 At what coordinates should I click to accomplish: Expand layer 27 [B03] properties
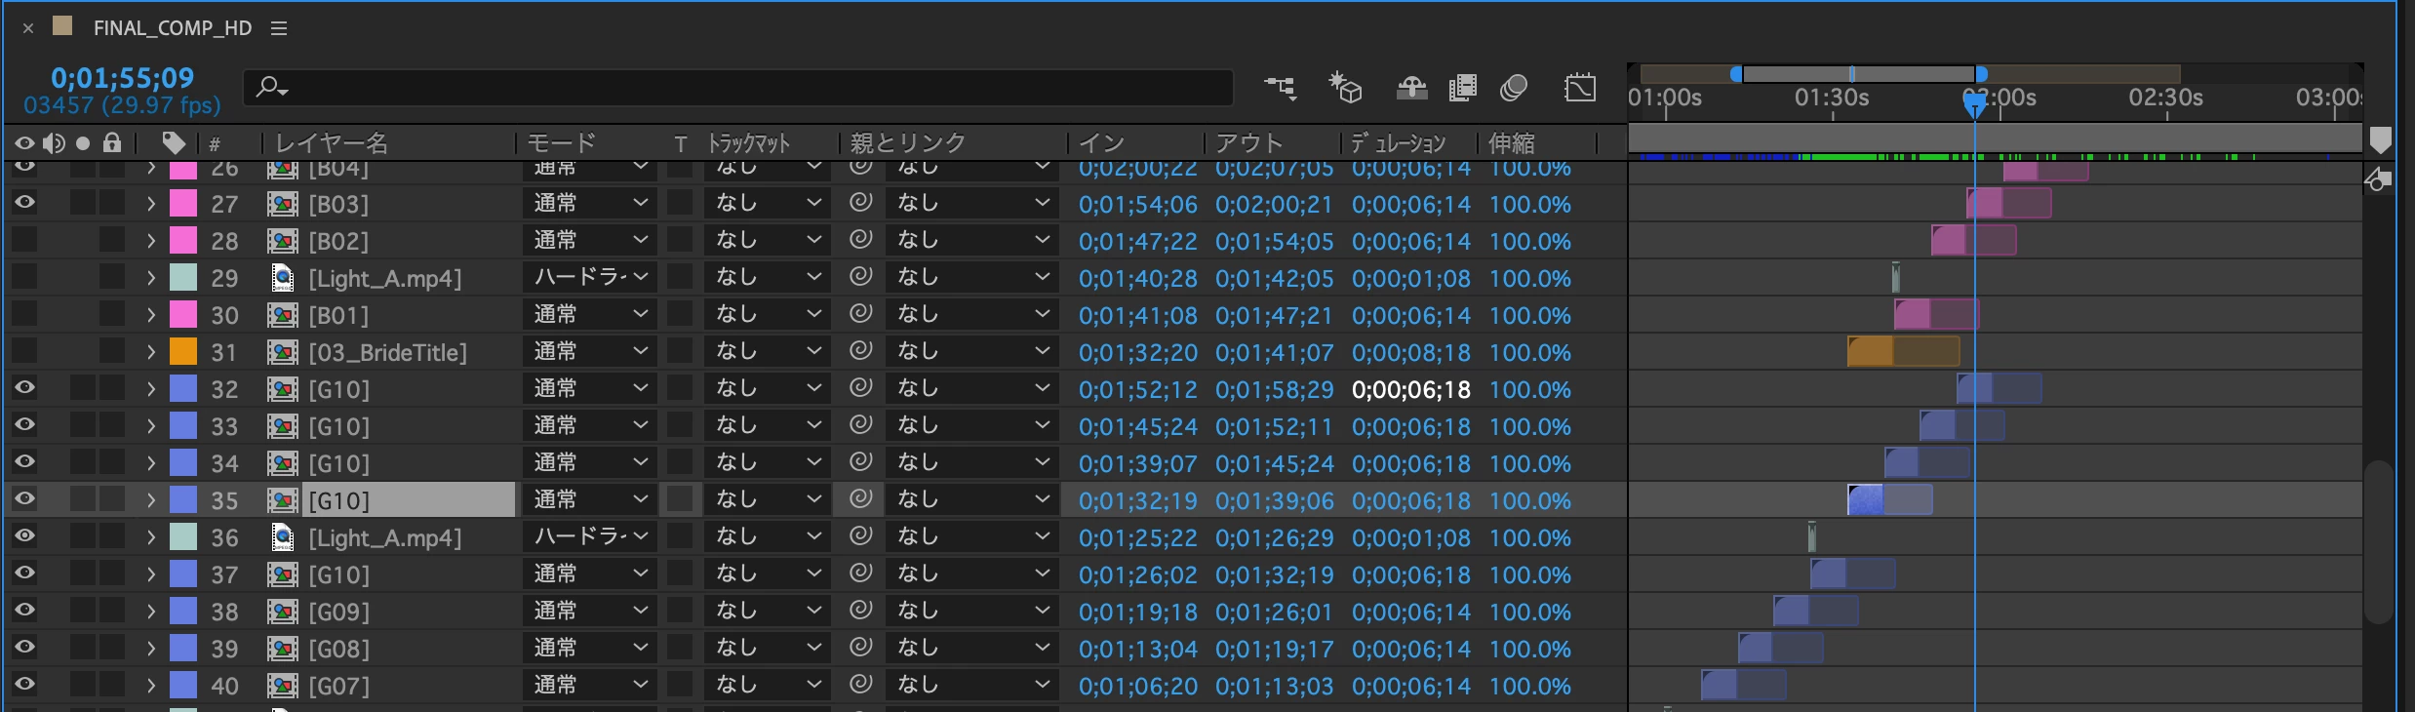point(151,204)
